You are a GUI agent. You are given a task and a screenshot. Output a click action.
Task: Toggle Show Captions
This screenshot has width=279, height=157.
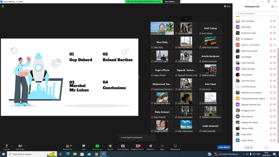pyautogui.click(x=123, y=146)
